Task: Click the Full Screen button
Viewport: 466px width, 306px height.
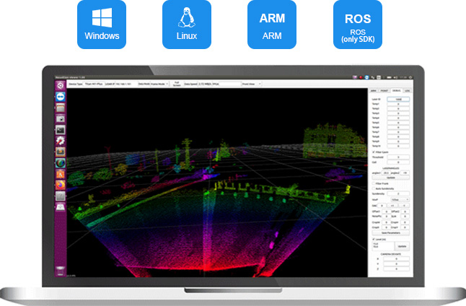Action: pyautogui.click(x=177, y=84)
